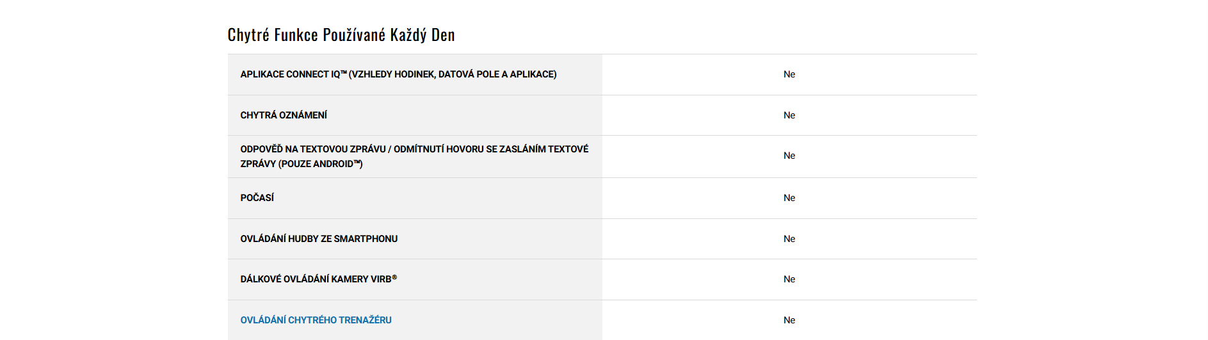Screen dimensions: 1208x340
Task: Click the registered symbol after VIRB
Action: [394, 277]
